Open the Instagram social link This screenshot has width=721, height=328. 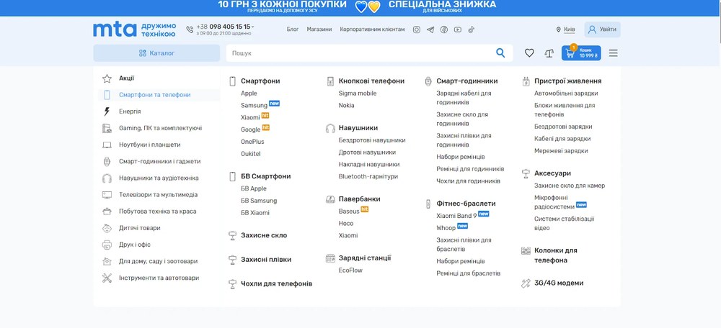click(417, 29)
